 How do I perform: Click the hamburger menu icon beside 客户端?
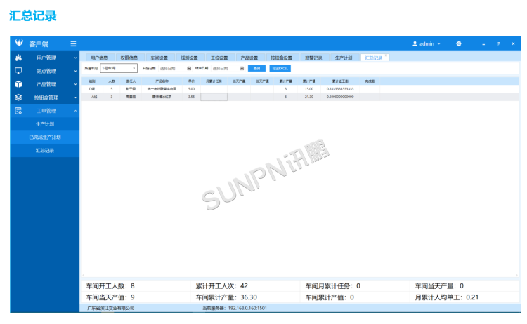(x=73, y=43)
